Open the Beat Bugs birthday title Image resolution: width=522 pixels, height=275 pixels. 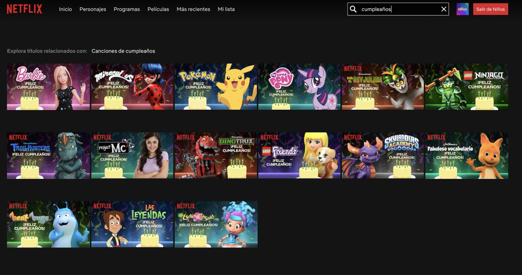(x=48, y=225)
